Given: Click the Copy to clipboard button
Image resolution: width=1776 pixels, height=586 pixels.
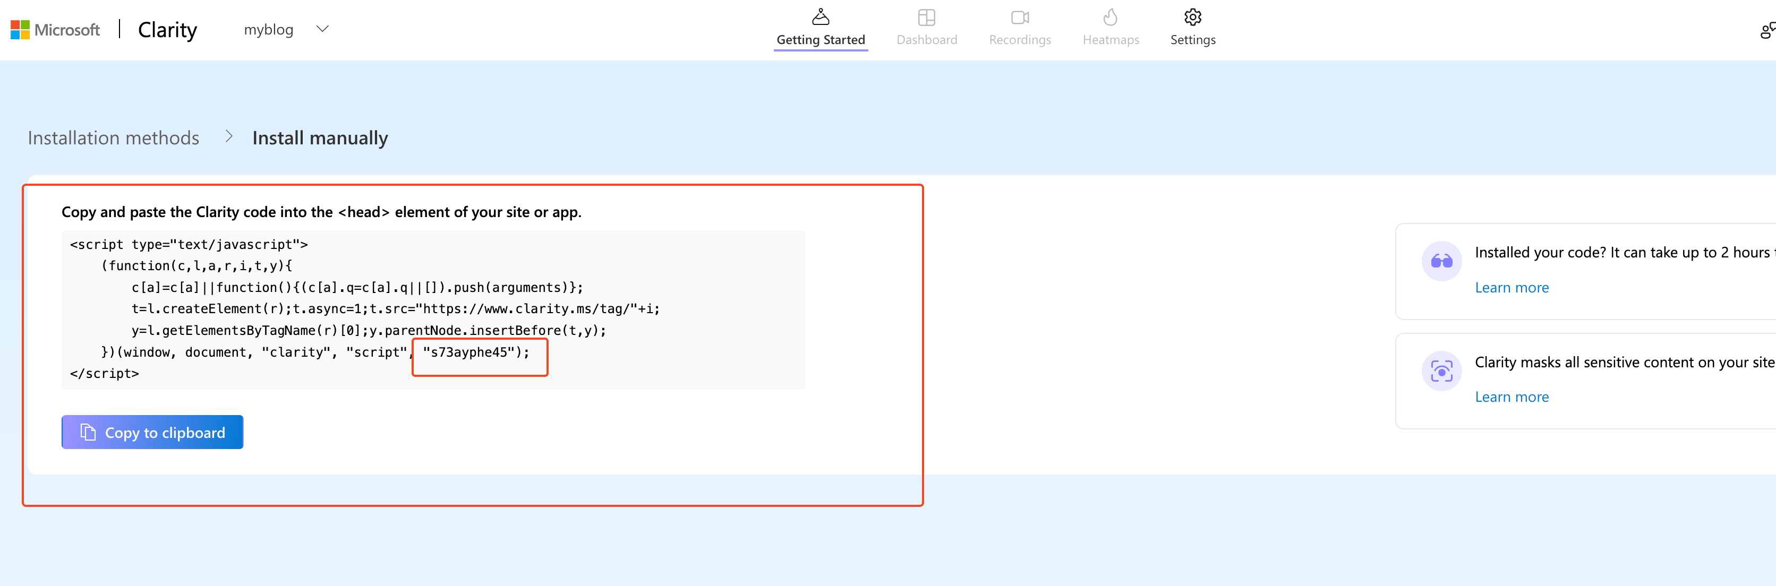Looking at the screenshot, I should (x=152, y=432).
